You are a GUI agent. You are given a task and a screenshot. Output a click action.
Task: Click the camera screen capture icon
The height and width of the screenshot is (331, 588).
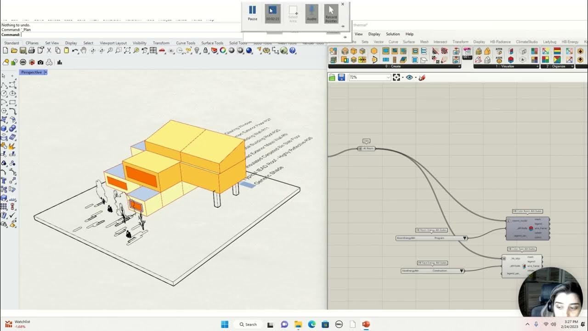coord(40,63)
